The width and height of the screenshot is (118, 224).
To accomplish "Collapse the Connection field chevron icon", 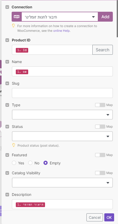I will tap(7, 7).
